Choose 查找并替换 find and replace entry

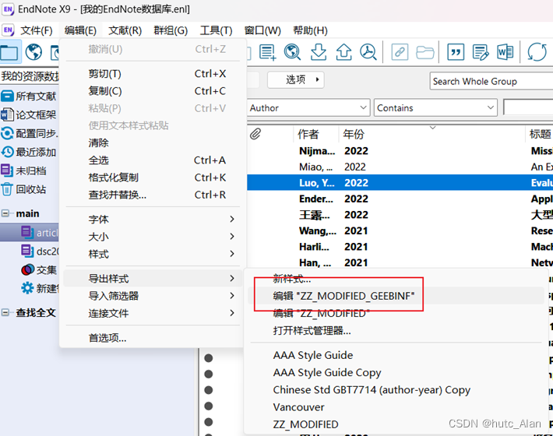153,195
